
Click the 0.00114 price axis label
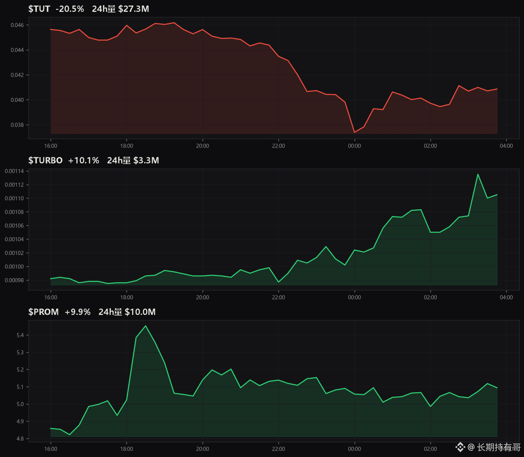(x=14, y=171)
